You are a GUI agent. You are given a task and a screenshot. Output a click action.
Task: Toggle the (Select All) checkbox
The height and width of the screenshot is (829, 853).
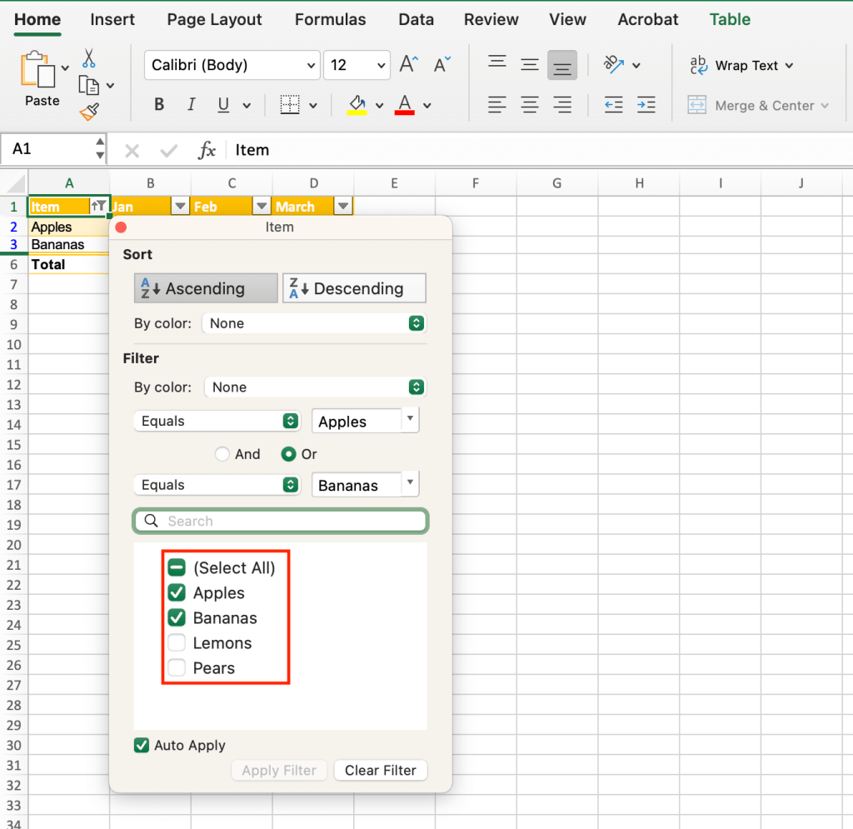(177, 567)
